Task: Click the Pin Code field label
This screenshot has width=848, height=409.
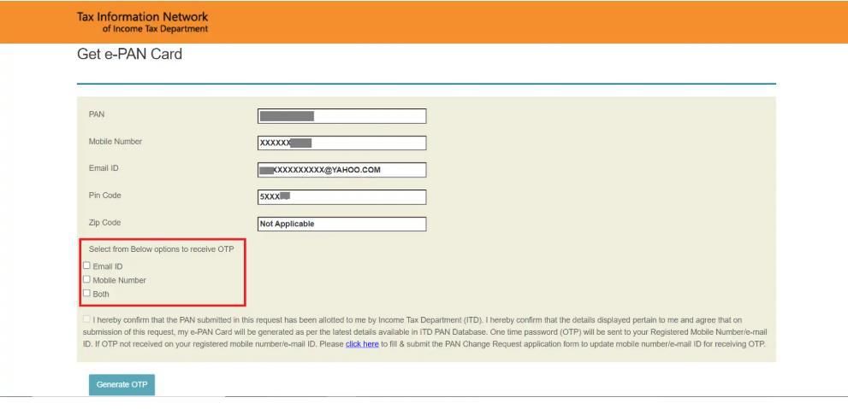Action: pos(105,196)
